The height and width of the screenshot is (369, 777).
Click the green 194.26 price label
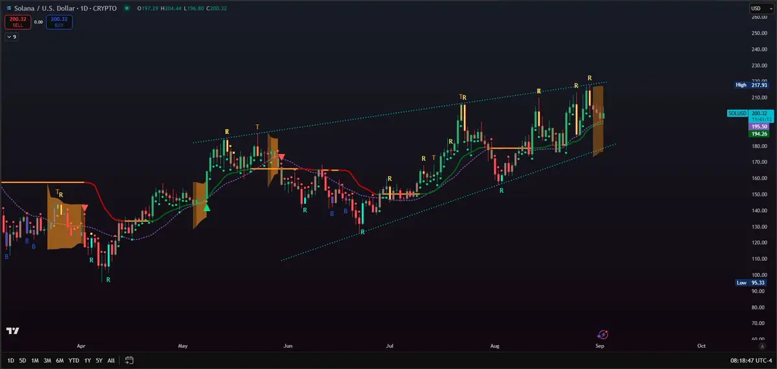click(x=758, y=134)
